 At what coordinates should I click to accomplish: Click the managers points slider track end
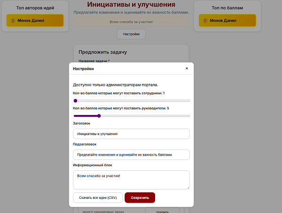click(x=189, y=116)
